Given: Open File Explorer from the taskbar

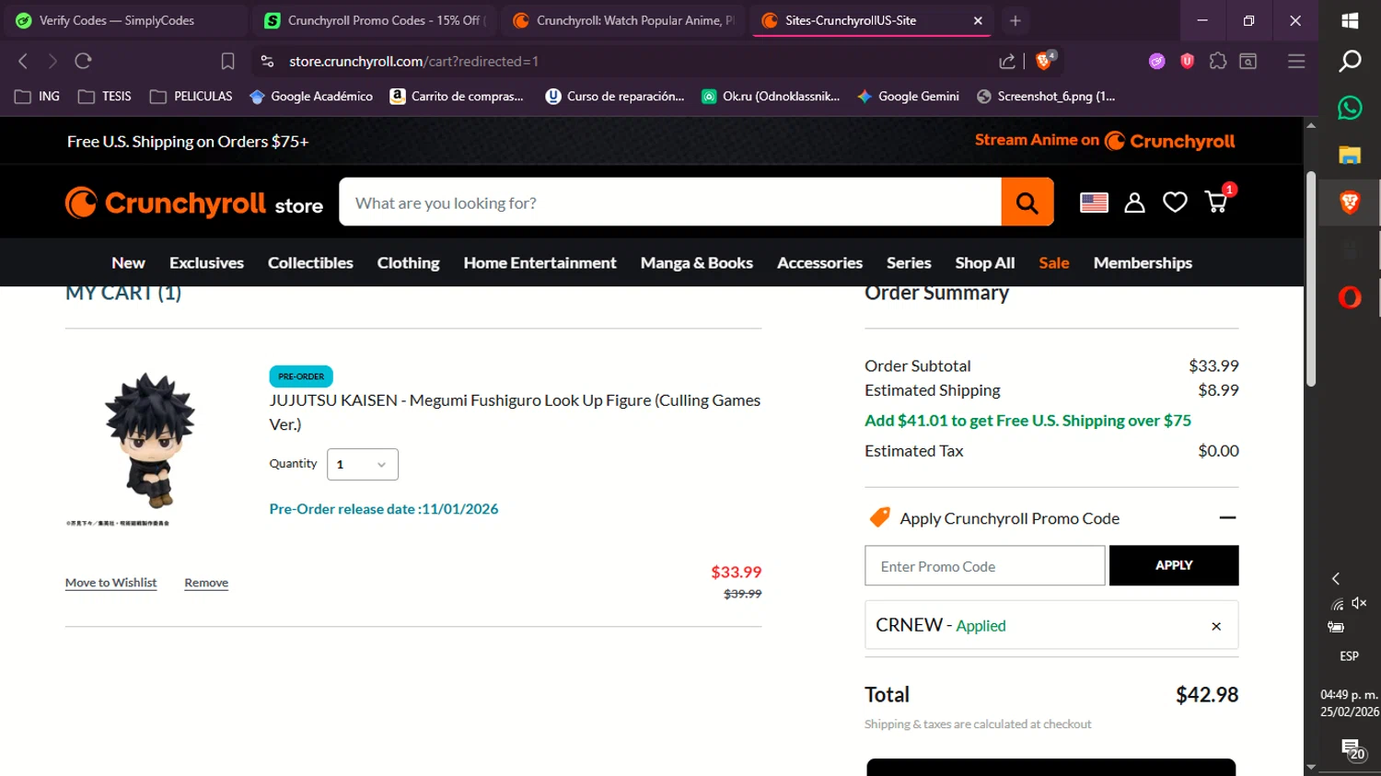Looking at the screenshot, I should 1350,155.
